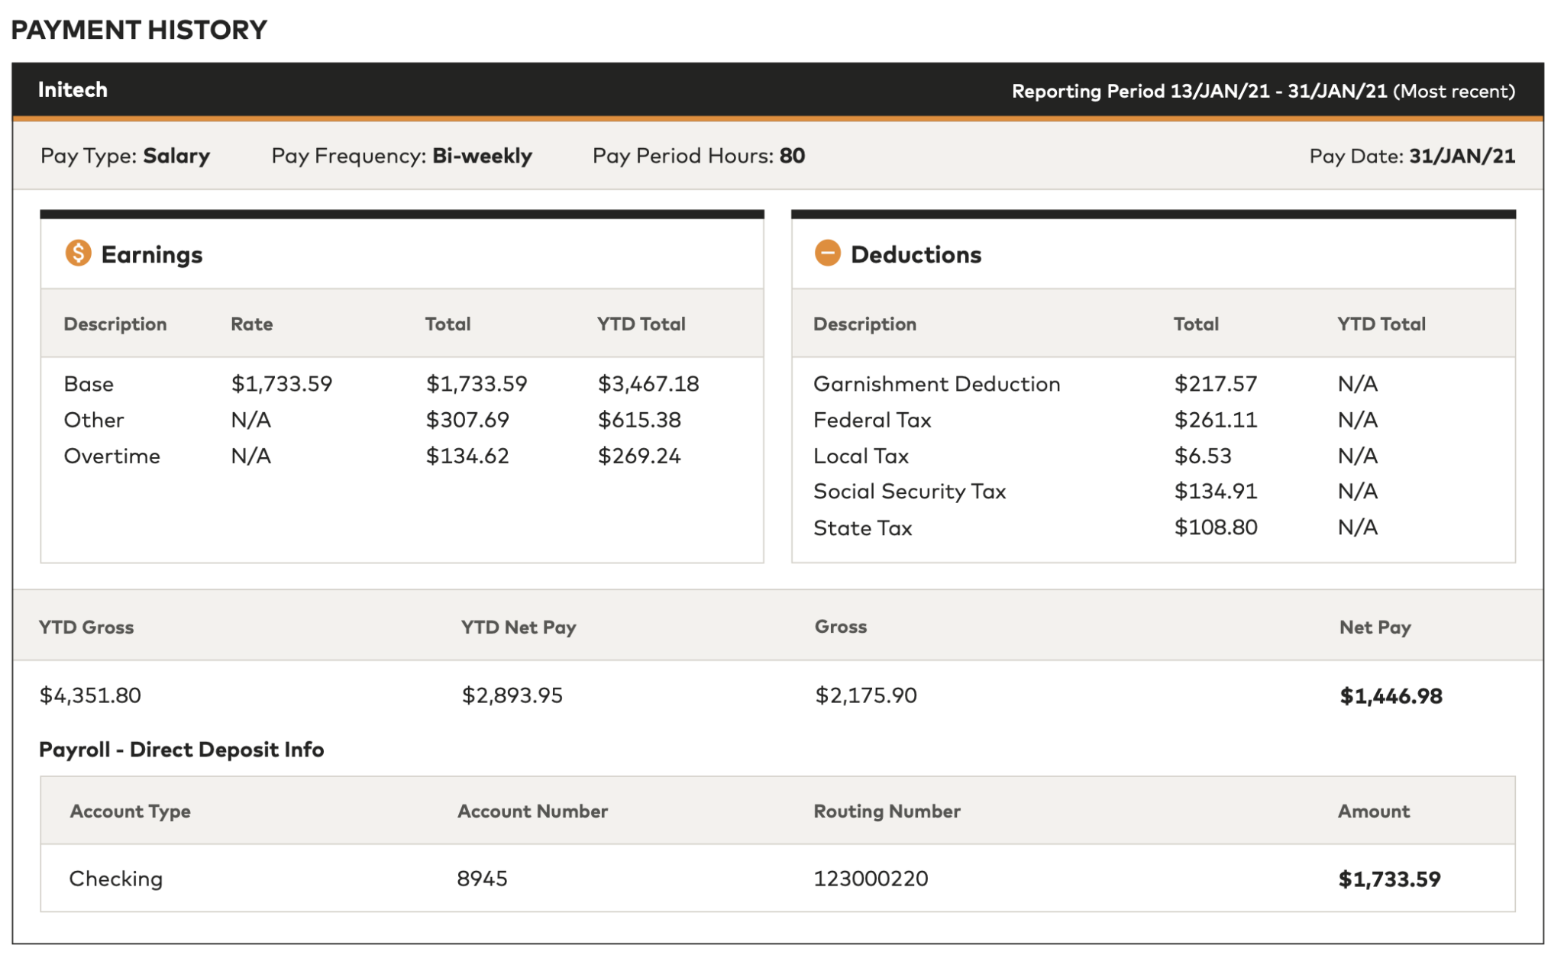Click the YTD Gross value $4,351.80

[x=90, y=695]
